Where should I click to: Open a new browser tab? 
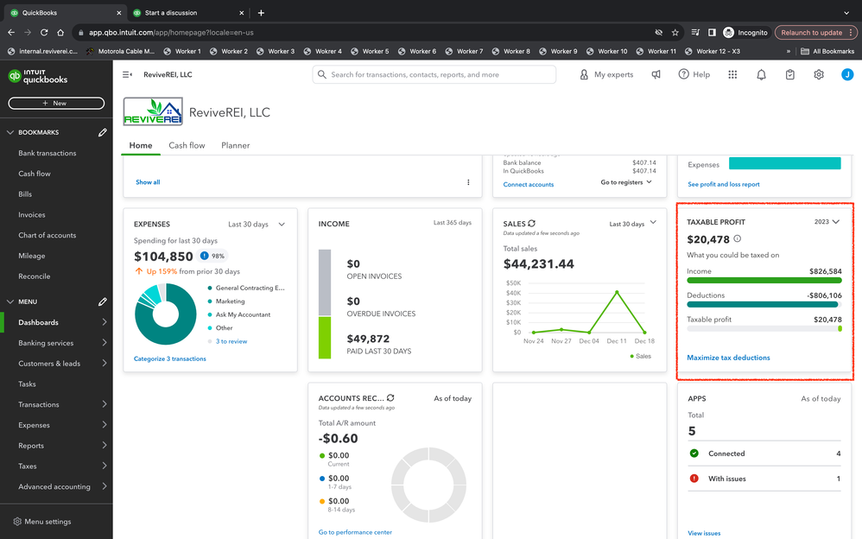[261, 13]
